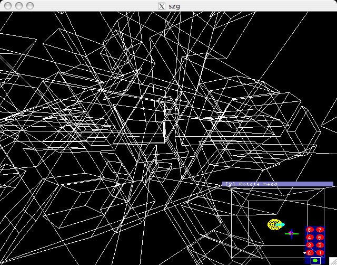Image resolution: width=337 pixels, height=265 pixels.
Task: Click the "[2] Rotate head" mode bar
Action: click(277, 184)
